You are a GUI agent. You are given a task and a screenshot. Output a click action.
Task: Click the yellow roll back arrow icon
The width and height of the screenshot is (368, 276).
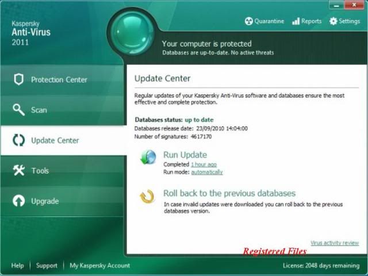148,197
